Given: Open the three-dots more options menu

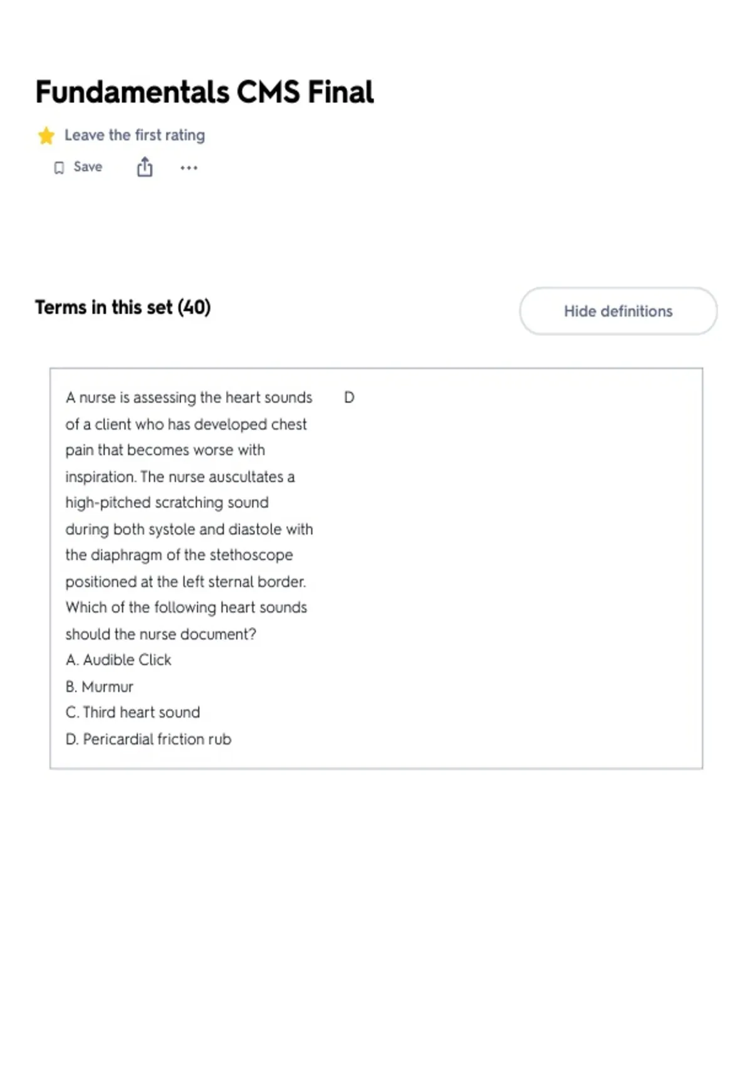Looking at the screenshot, I should 189,167.
